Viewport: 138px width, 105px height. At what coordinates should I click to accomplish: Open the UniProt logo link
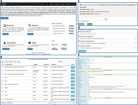coord(64,45)
